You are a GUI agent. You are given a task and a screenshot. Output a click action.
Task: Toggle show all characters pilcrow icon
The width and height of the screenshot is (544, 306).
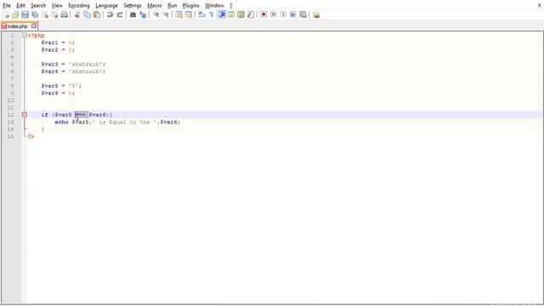point(212,14)
